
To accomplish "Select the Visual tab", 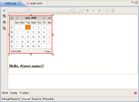I will pyautogui.click(x=26, y=99).
